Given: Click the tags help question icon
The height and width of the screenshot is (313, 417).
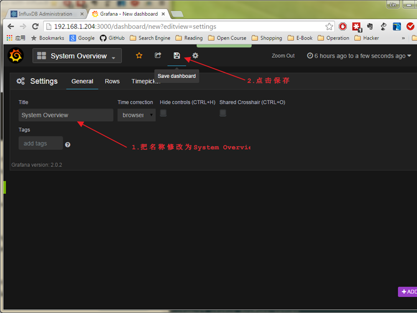Looking at the screenshot, I should 68,145.
